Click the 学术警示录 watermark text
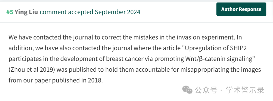 pos(245,90)
